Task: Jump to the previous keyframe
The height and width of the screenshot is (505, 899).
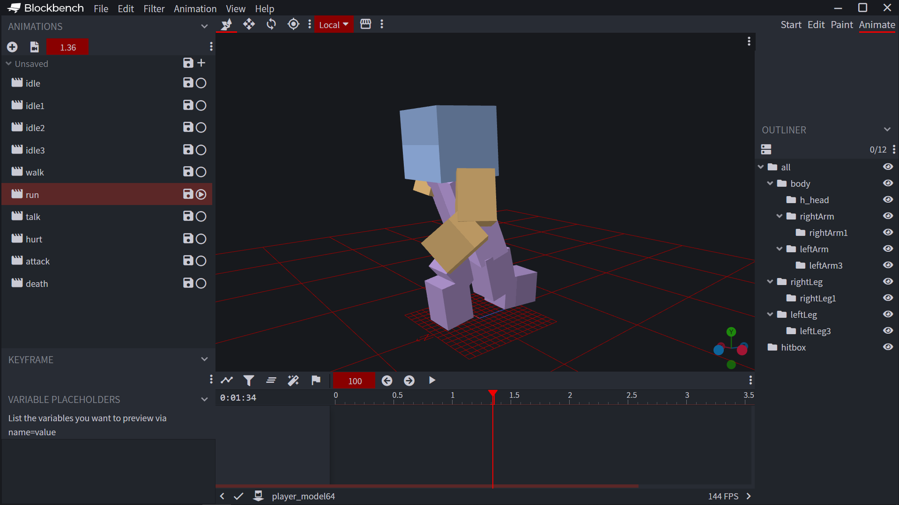Action: click(386, 381)
